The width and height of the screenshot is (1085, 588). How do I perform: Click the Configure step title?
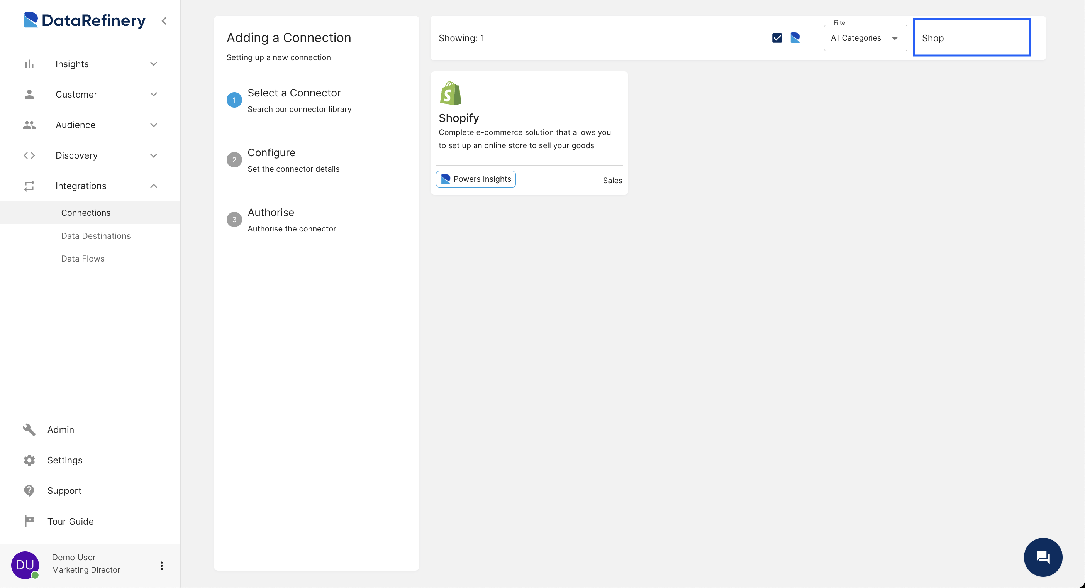coord(271,152)
